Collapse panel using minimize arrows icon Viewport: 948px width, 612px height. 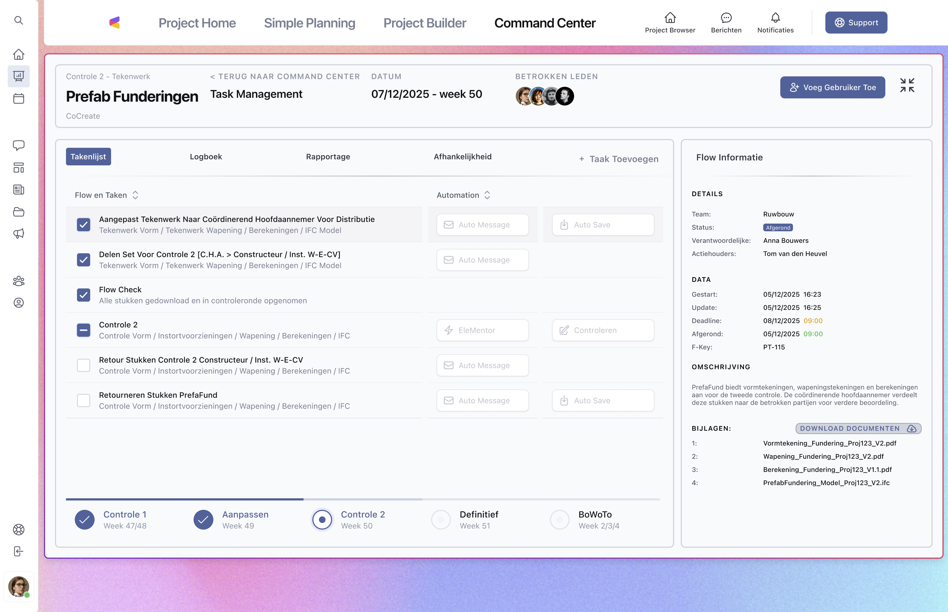907,85
